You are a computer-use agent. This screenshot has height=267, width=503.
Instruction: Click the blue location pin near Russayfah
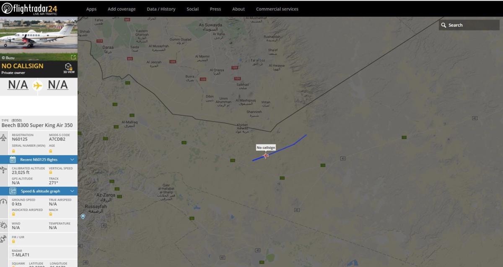pyautogui.click(x=83, y=216)
